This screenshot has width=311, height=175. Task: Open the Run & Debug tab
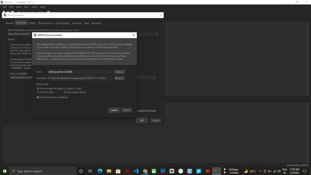coord(62,23)
